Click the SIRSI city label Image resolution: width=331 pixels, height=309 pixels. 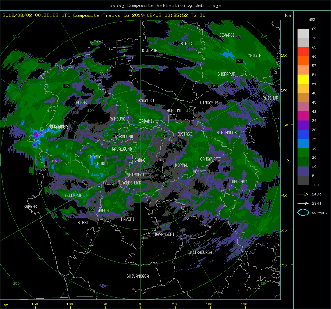(83, 223)
